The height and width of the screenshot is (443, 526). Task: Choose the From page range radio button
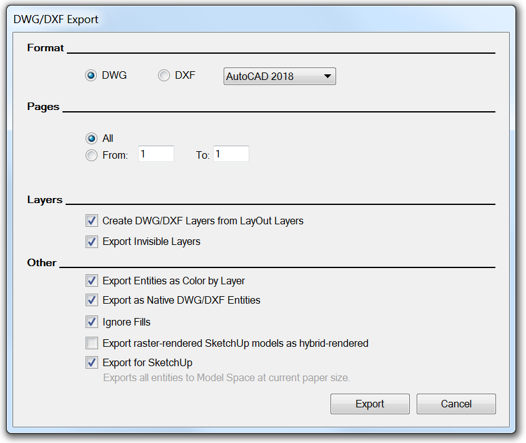pos(92,156)
